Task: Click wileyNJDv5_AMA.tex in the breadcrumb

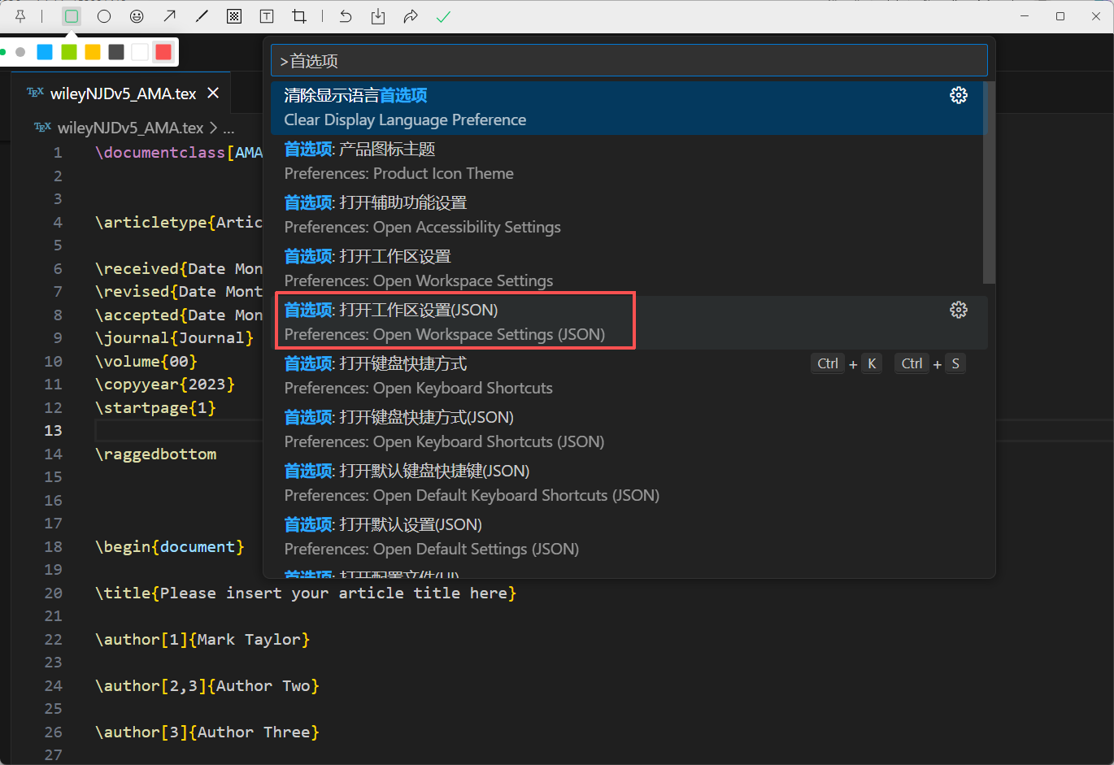Action: (x=131, y=128)
